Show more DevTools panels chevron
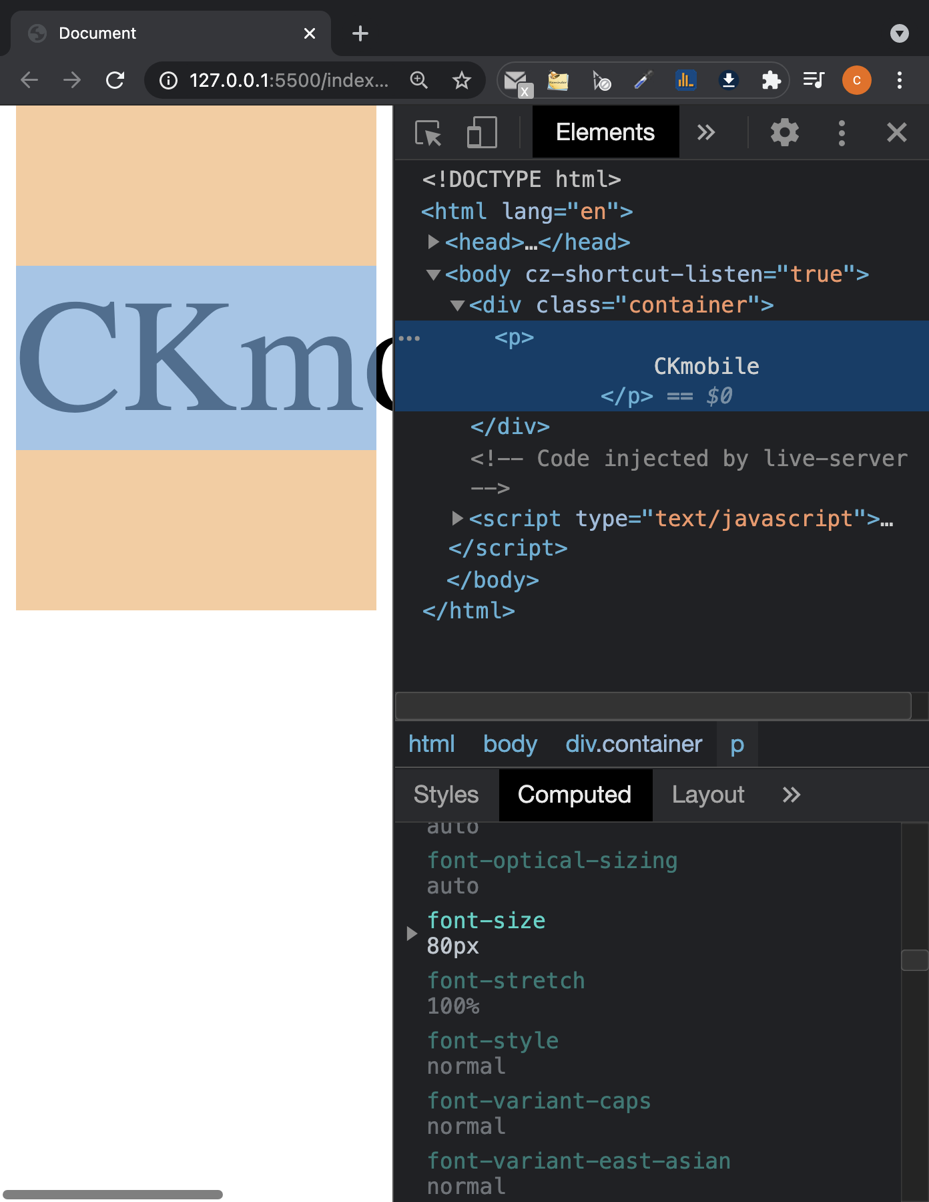This screenshot has height=1202, width=929. [706, 132]
